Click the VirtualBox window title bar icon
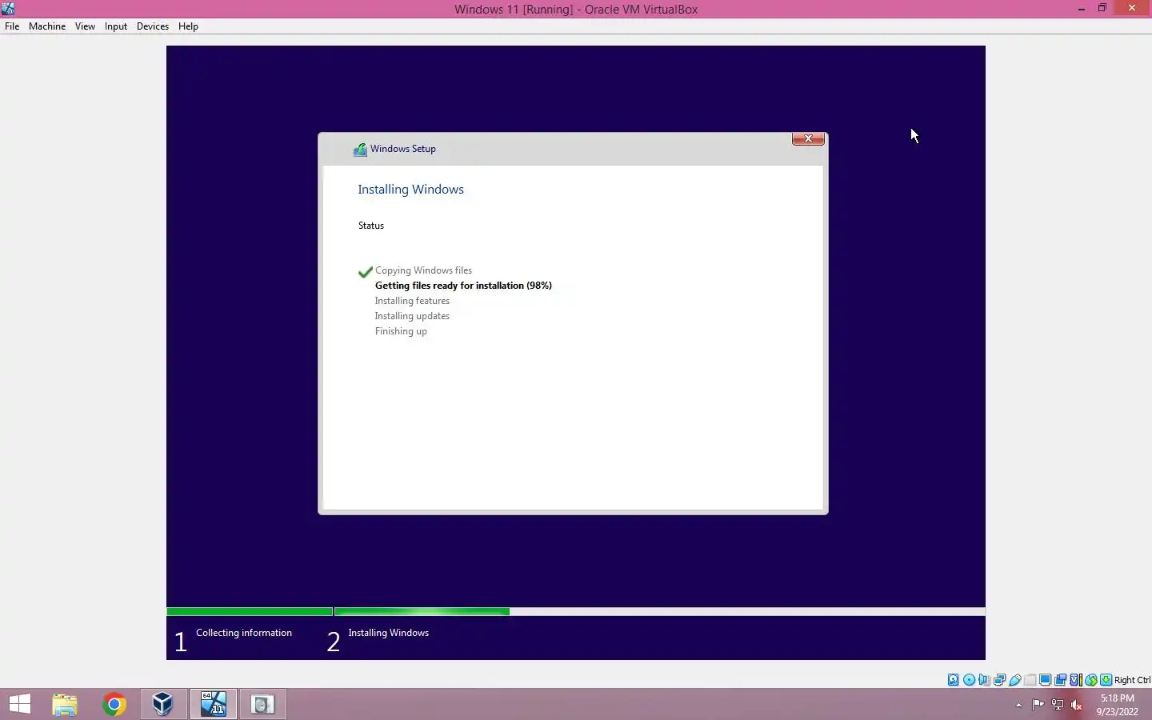 tap(8, 9)
